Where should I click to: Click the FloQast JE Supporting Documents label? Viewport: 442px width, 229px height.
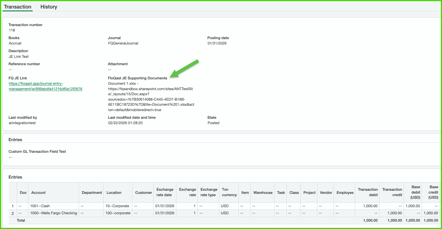coord(137,78)
